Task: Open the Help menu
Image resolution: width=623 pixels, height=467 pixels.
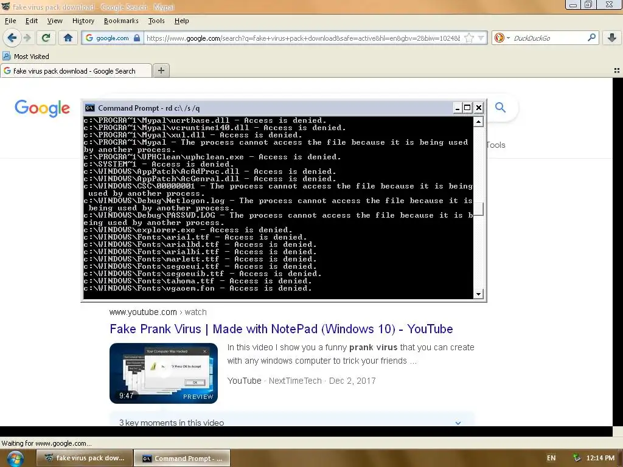Action: click(181, 21)
